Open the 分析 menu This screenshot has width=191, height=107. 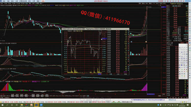click(17, 1)
